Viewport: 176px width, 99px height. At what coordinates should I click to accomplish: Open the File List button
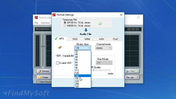pyautogui.click(x=132, y=77)
